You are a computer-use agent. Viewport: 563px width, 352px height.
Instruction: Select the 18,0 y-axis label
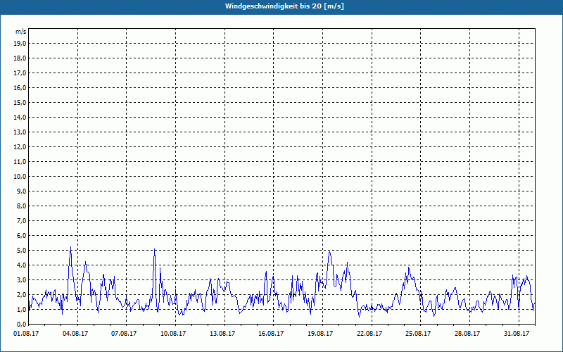pos(20,58)
